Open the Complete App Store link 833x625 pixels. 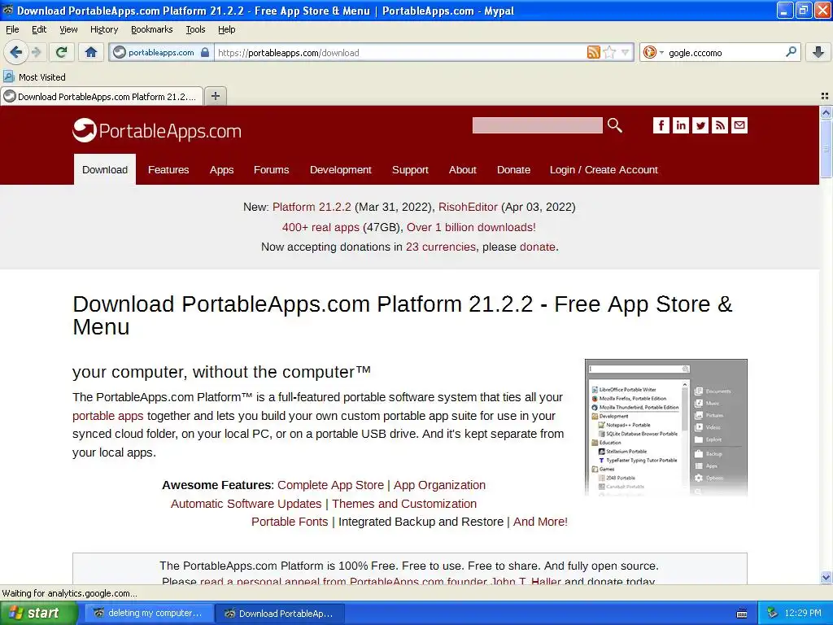pos(330,485)
